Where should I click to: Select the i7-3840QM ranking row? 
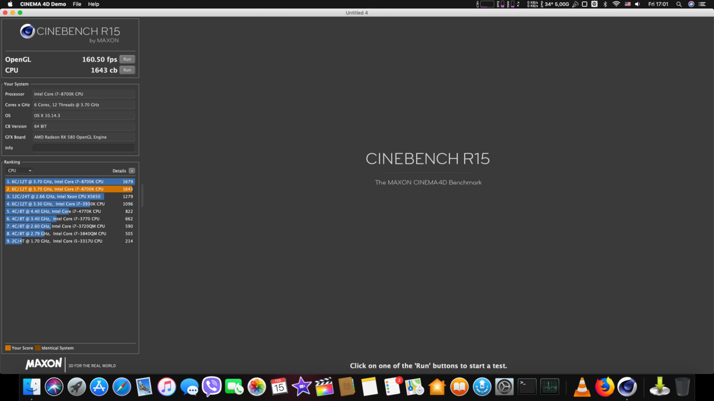(x=70, y=233)
